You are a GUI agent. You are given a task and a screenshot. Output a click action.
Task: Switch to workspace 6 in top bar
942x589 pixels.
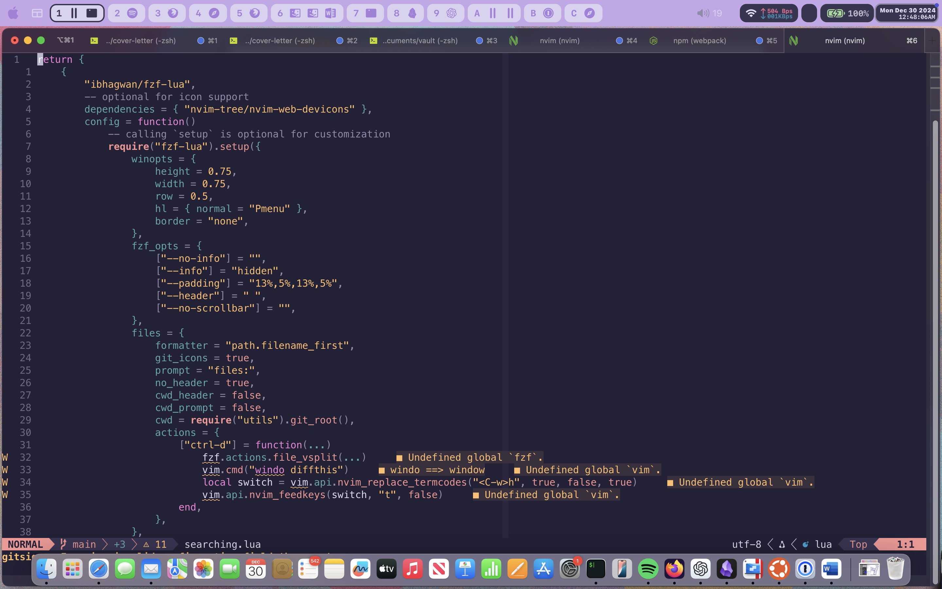(307, 13)
